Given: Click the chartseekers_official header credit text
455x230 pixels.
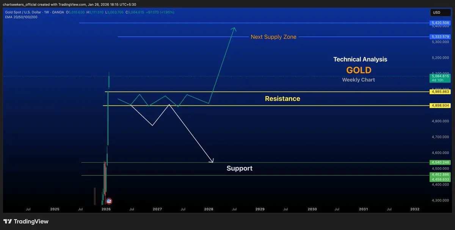Looking at the screenshot, I should 70,4.
